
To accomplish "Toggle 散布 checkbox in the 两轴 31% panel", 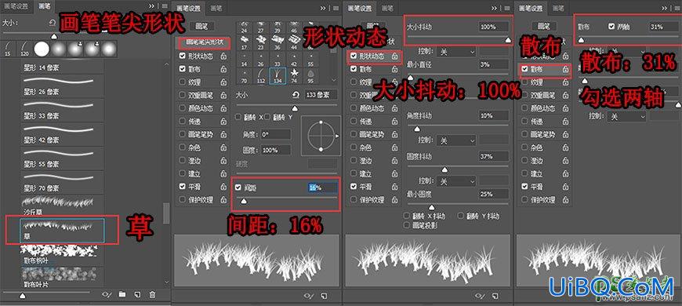I will pyautogui.click(x=524, y=69).
